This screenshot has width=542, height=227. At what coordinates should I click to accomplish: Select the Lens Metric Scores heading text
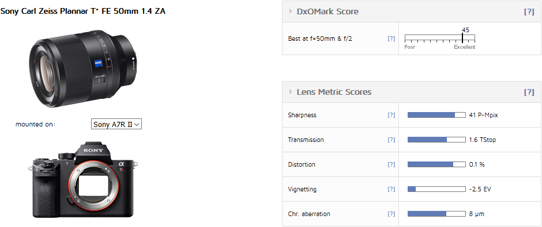(x=334, y=92)
